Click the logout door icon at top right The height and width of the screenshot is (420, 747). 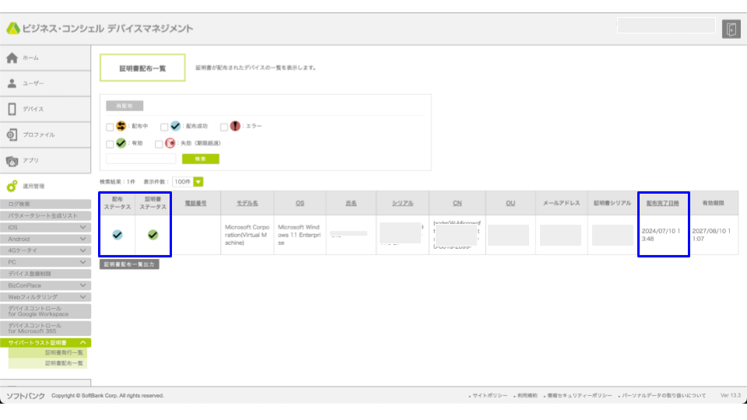(731, 29)
